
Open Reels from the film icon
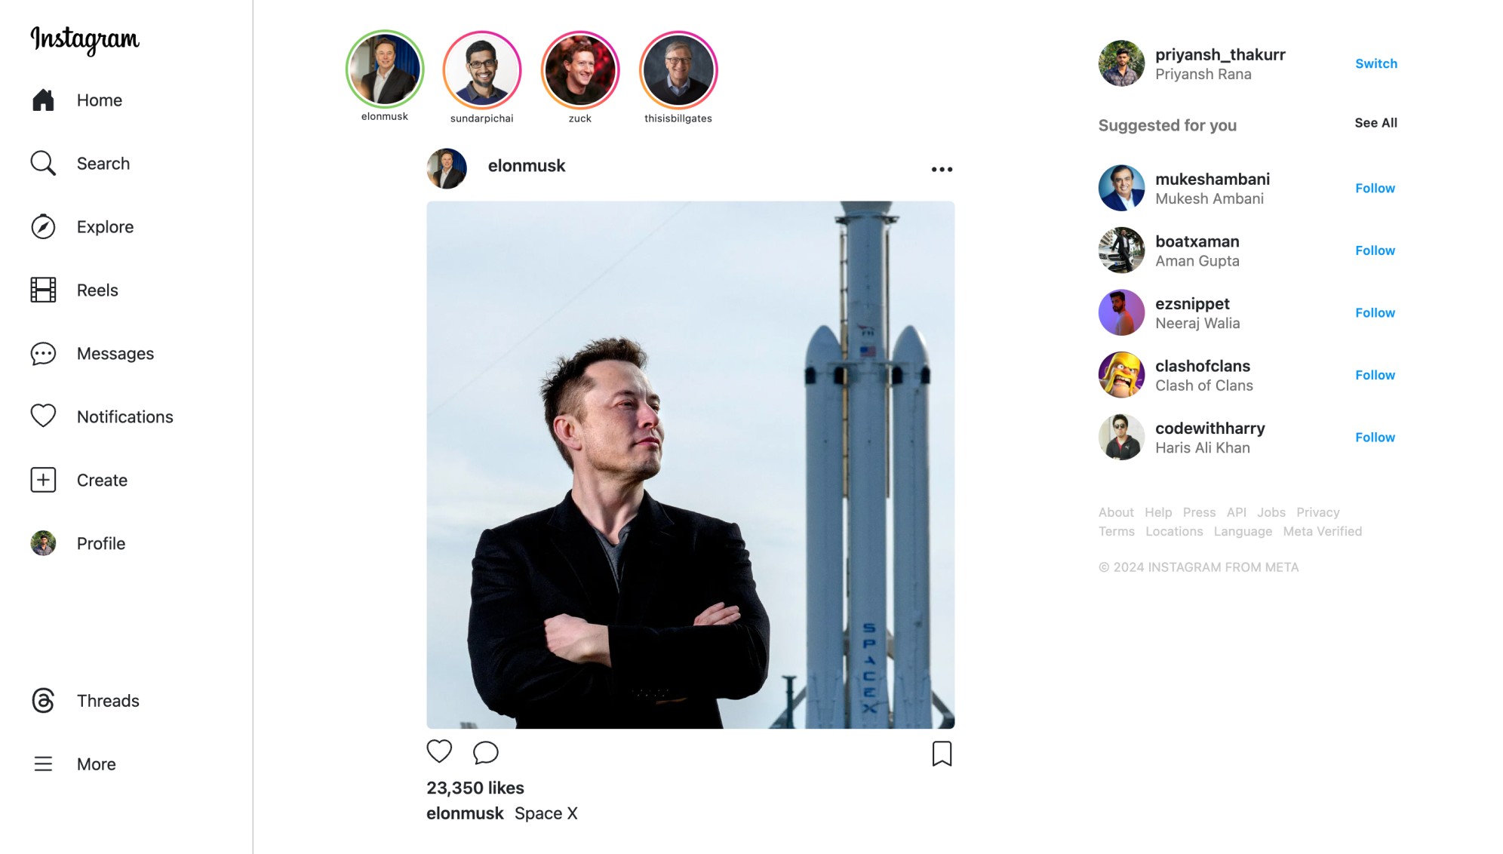43,290
